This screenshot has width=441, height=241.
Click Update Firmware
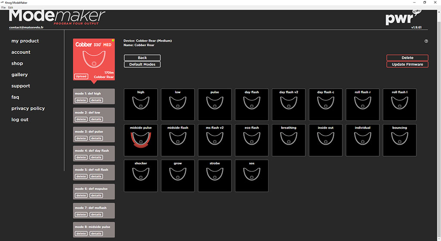[407, 64]
